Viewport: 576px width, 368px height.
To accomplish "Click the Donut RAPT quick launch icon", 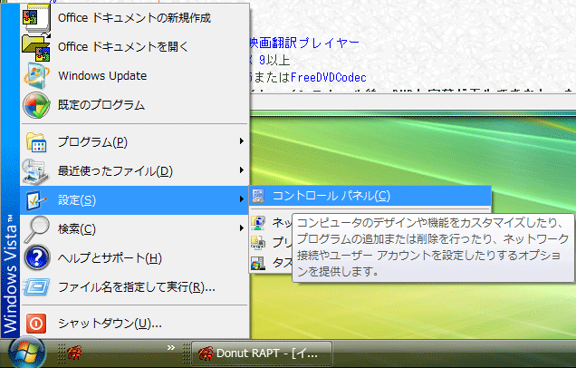I will [x=74, y=353].
